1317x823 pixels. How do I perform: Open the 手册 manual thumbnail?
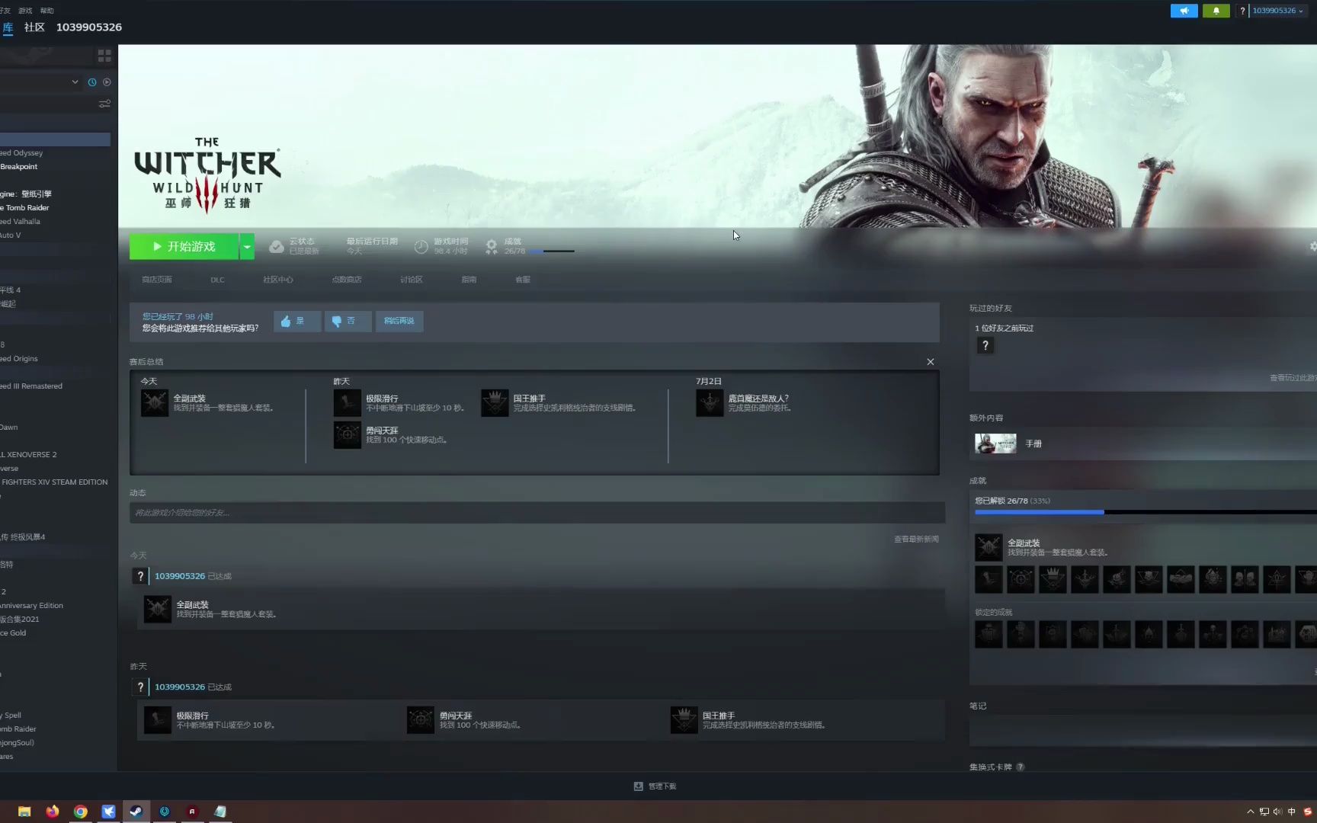click(995, 444)
